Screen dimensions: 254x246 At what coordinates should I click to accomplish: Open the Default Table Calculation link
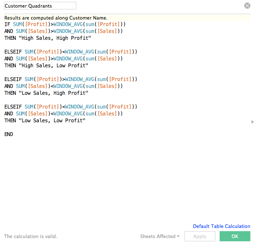pos(221,226)
